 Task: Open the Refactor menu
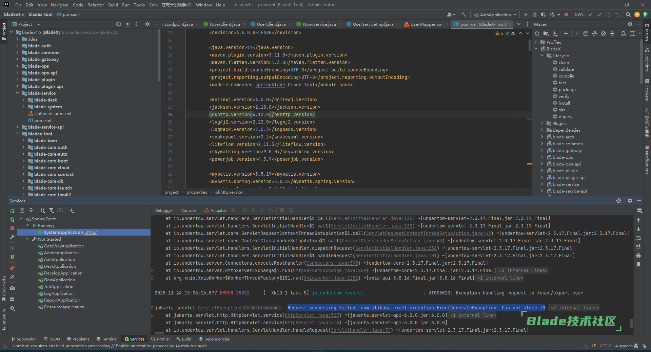coord(96,5)
